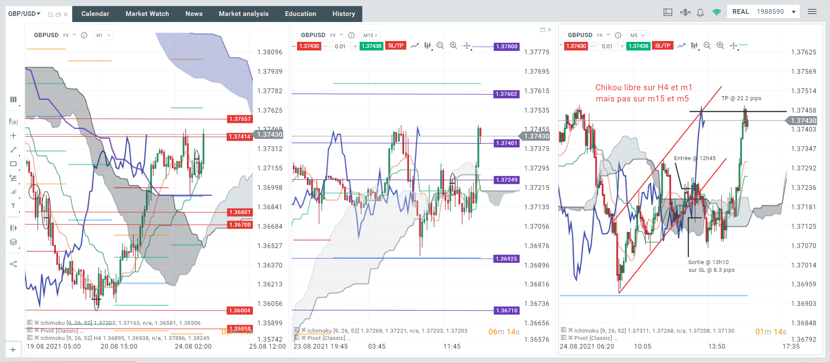Zoom out on the M15 chart
This screenshot has width=830, height=362.
tap(441, 45)
